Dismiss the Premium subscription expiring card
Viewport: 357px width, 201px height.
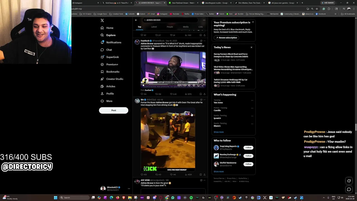[x=253, y=22]
